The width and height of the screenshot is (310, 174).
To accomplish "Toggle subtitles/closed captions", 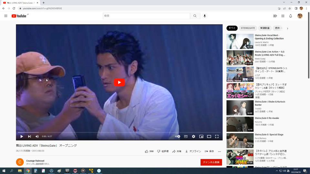I will [x=186, y=136].
